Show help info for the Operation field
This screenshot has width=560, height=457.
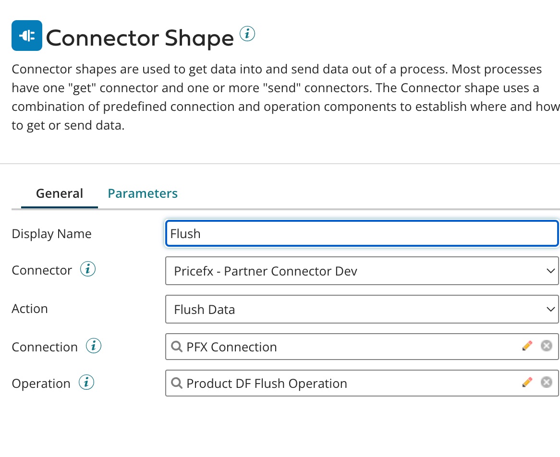coord(86,383)
